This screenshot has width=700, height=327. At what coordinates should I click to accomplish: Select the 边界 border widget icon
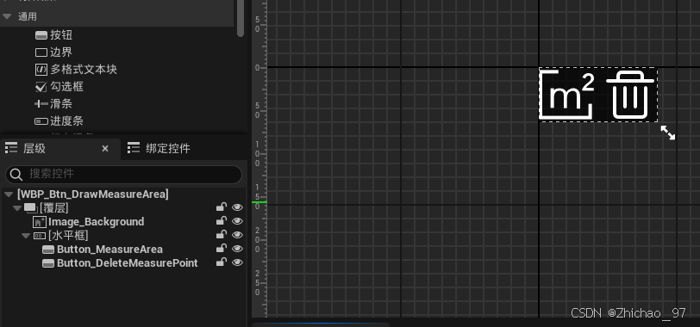(41, 52)
